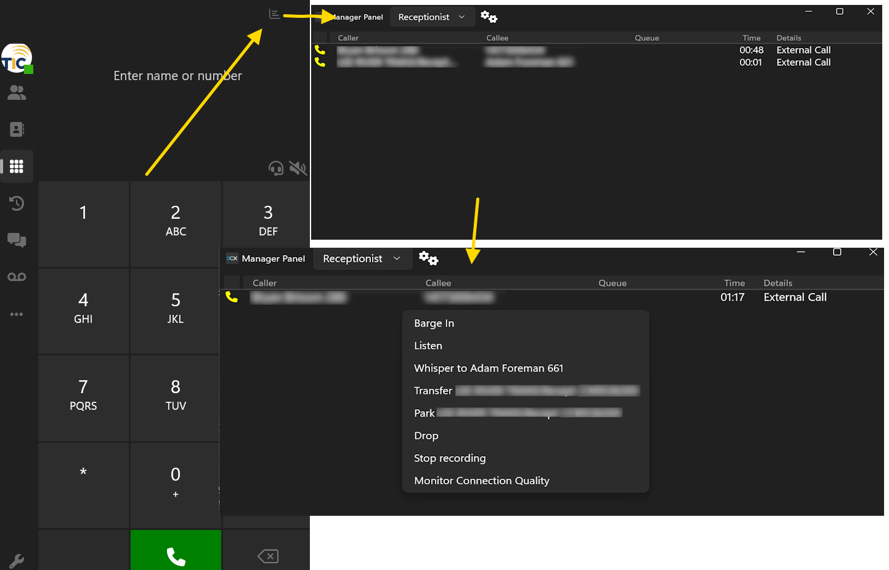Click phone icon of the 00:01 call row
The height and width of the screenshot is (570, 889).
pyautogui.click(x=320, y=62)
